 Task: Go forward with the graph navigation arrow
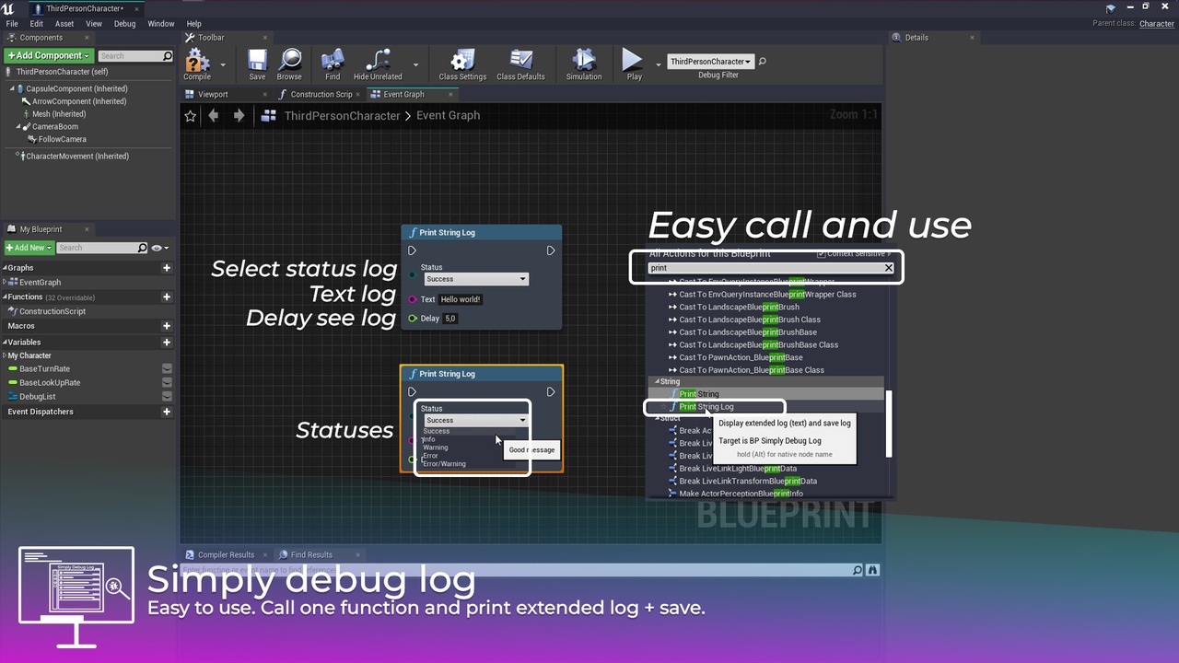[239, 116]
